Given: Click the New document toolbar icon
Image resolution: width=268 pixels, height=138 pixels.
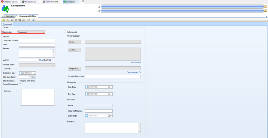Looking at the screenshot, I should [x=8, y=20].
